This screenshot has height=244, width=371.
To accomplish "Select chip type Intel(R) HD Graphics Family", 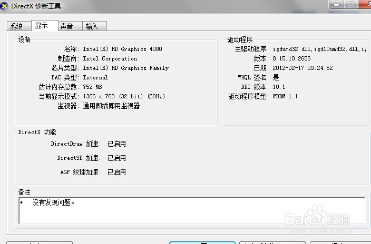I will pyautogui.click(x=125, y=68).
